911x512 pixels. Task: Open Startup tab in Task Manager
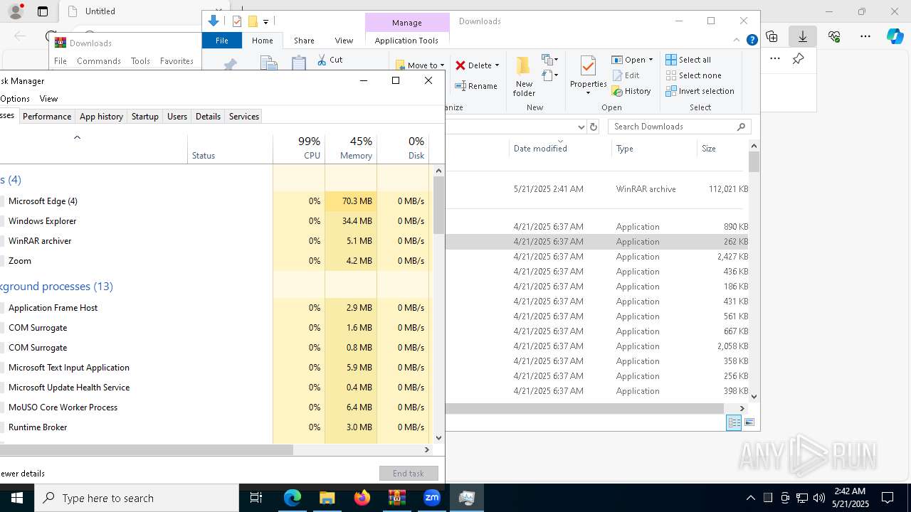click(x=144, y=117)
